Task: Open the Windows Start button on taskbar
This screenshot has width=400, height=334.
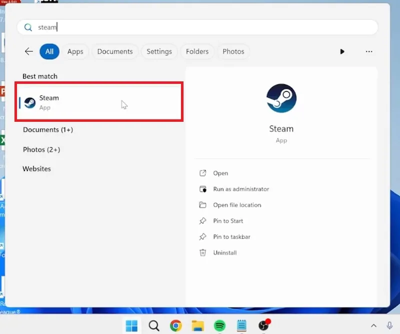Action: [x=131, y=326]
